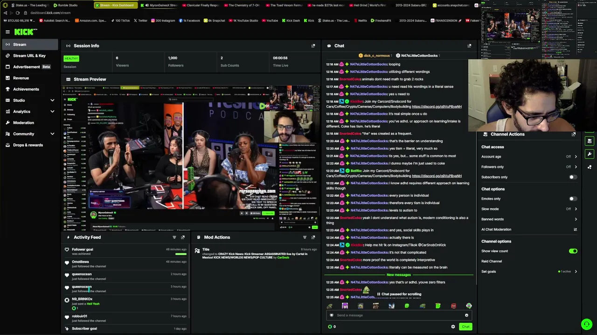597x335 pixels.
Task: Filter the Activity Feed list
Action: 174,237
